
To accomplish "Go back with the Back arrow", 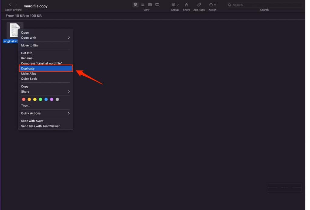I will click(10, 5).
